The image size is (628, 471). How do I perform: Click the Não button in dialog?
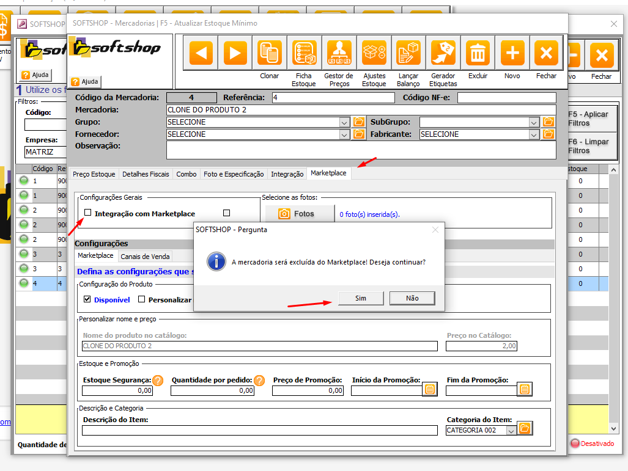pos(412,298)
